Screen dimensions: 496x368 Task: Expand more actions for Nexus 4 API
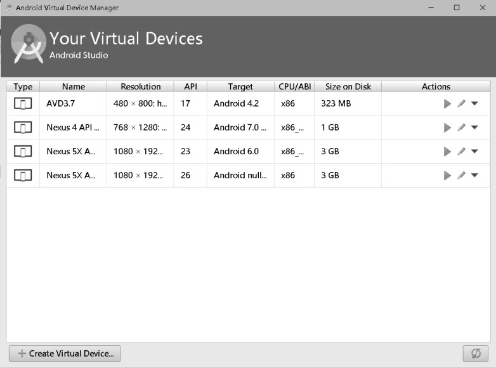pos(474,127)
